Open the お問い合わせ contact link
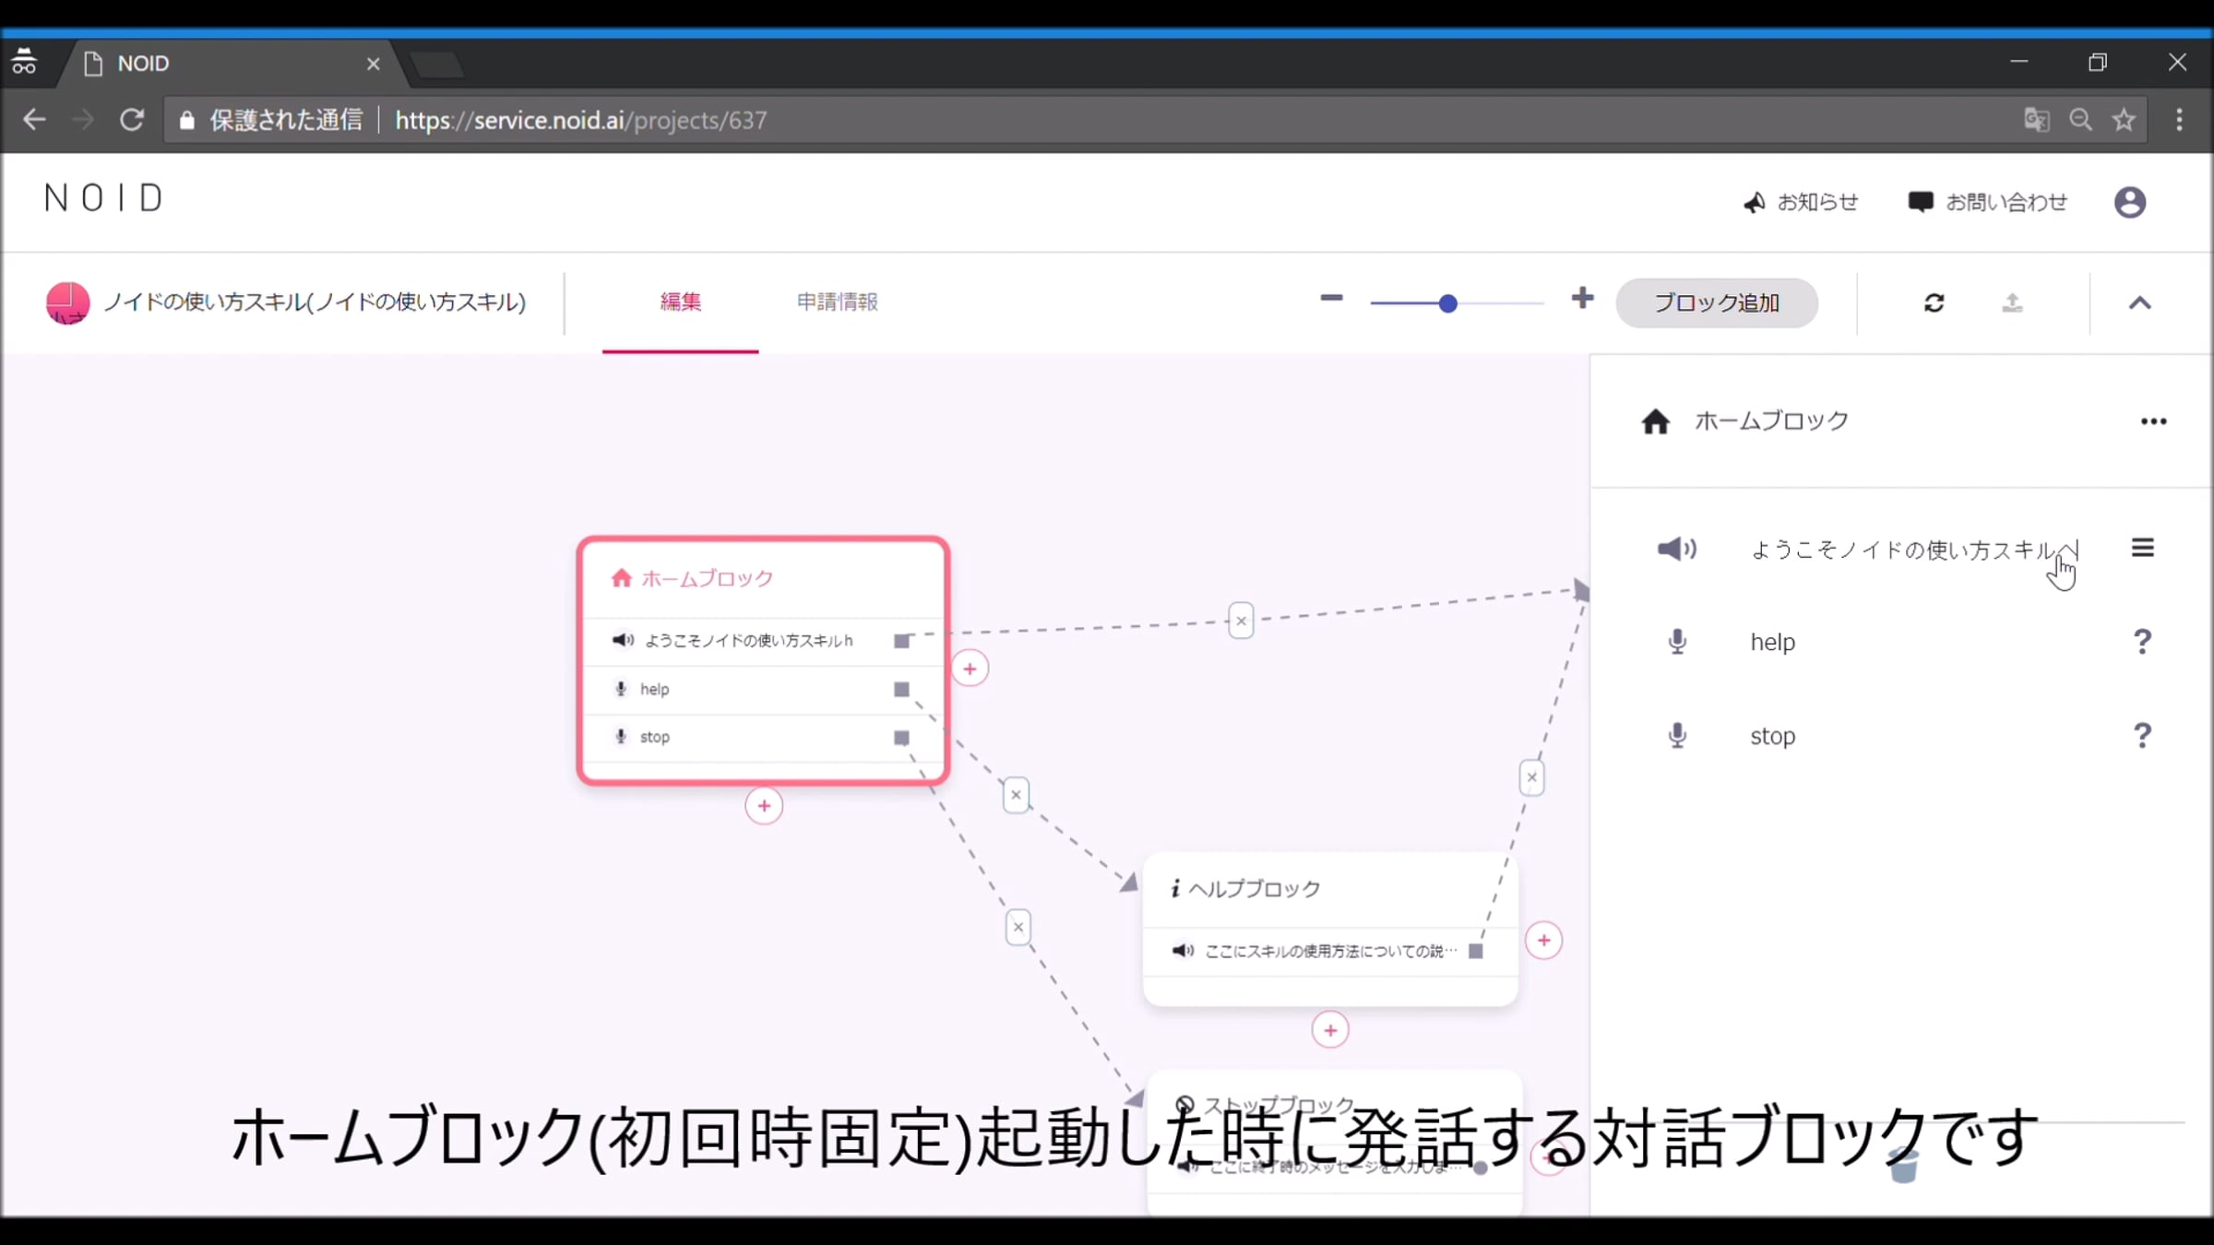2214x1245 pixels. coord(1987,202)
